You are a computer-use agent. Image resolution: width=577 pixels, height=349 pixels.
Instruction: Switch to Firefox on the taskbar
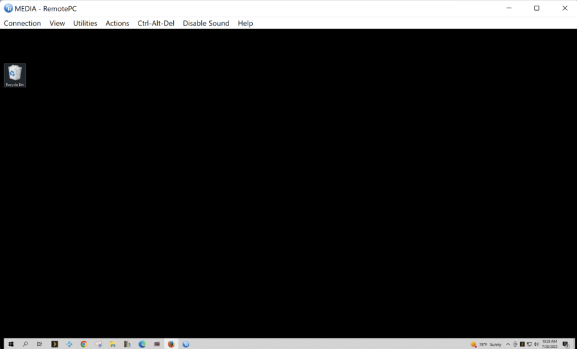pyautogui.click(x=171, y=344)
